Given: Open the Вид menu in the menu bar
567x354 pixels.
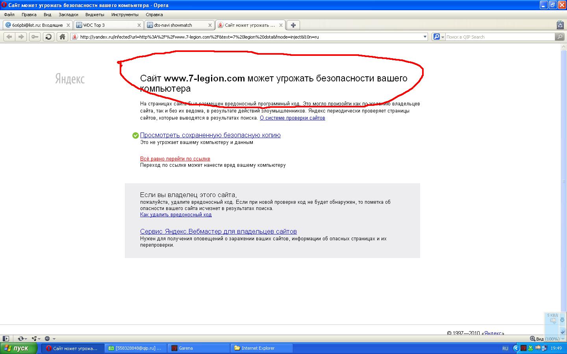Looking at the screenshot, I should point(47,15).
